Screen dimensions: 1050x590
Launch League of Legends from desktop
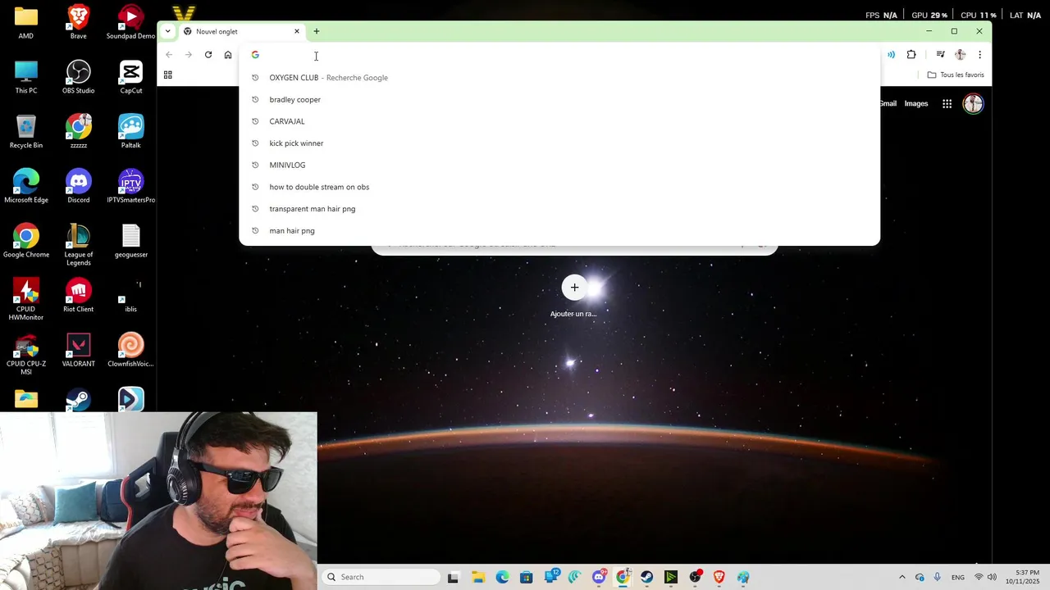pos(78,245)
